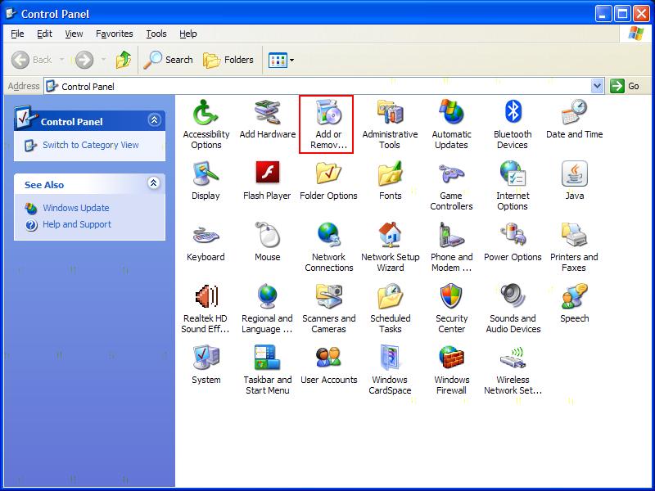Launch Wireless Network Setup wizard
Screen dimensions: 655x491
[513, 370]
